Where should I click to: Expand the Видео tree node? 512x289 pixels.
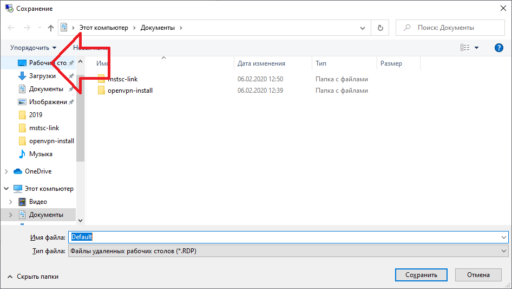click(11, 202)
